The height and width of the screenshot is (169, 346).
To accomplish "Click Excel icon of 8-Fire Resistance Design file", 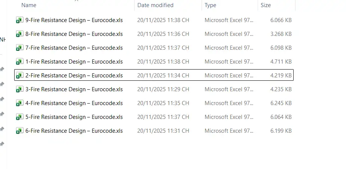I will [x=20, y=34].
